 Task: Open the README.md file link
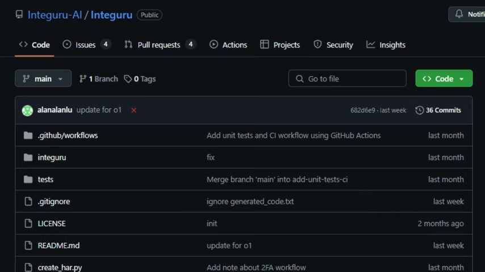[58, 245]
